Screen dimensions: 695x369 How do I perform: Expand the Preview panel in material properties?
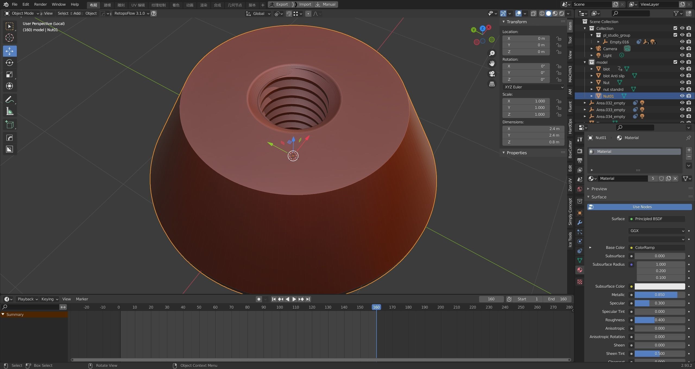click(599, 189)
